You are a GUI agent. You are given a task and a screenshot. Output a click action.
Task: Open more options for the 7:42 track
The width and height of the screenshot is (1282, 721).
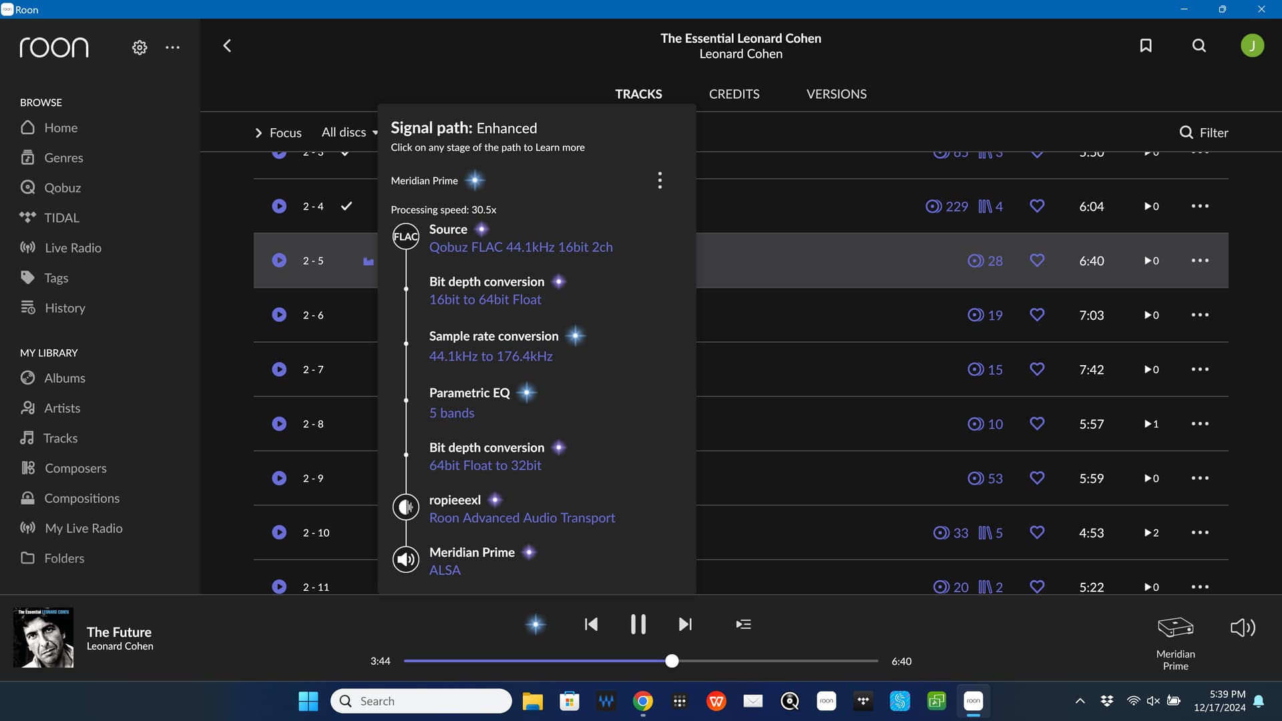pyautogui.click(x=1200, y=369)
